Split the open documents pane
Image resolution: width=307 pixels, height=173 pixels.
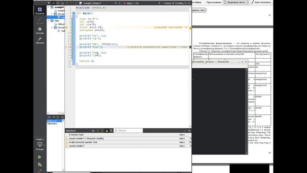pos(58,117)
